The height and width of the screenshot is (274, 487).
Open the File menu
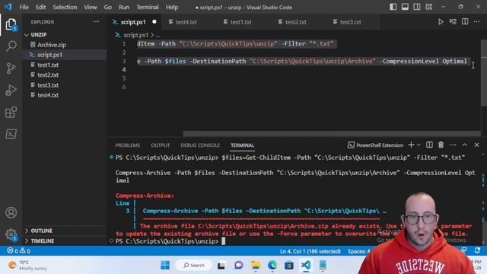tap(24, 7)
